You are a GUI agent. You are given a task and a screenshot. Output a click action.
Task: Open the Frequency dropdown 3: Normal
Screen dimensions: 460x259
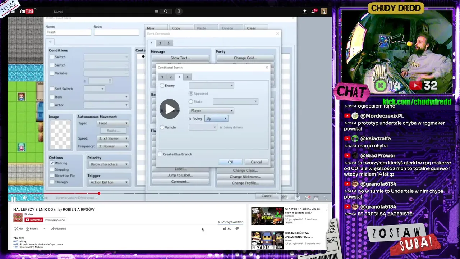pos(113,146)
